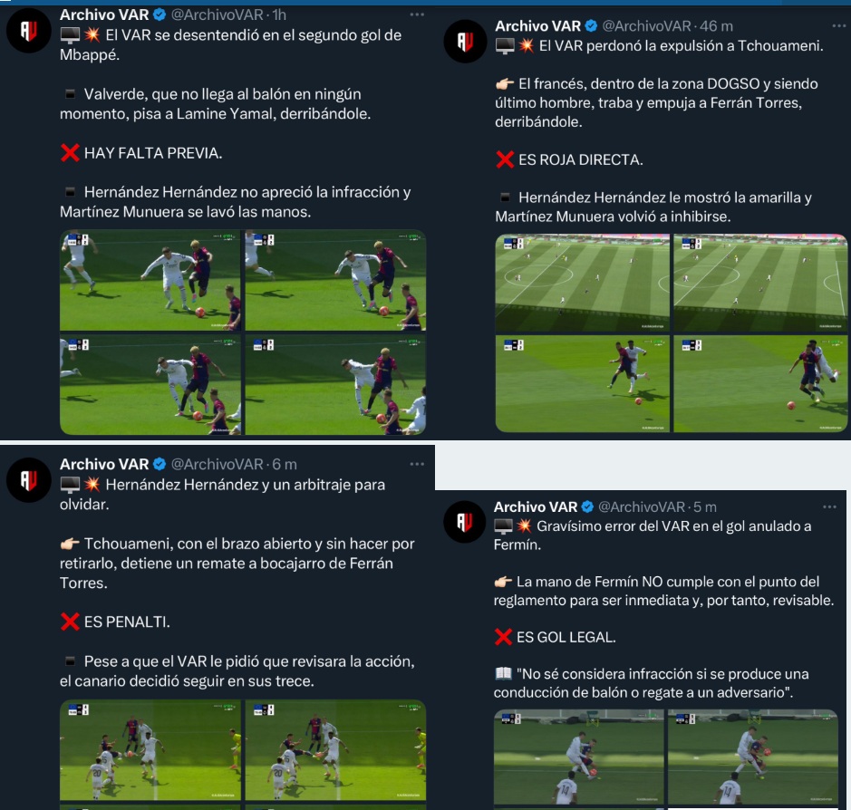Click verified badge on the 1h tweet
Image resolution: width=851 pixels, height=810 pixels.
click(160, 14)
